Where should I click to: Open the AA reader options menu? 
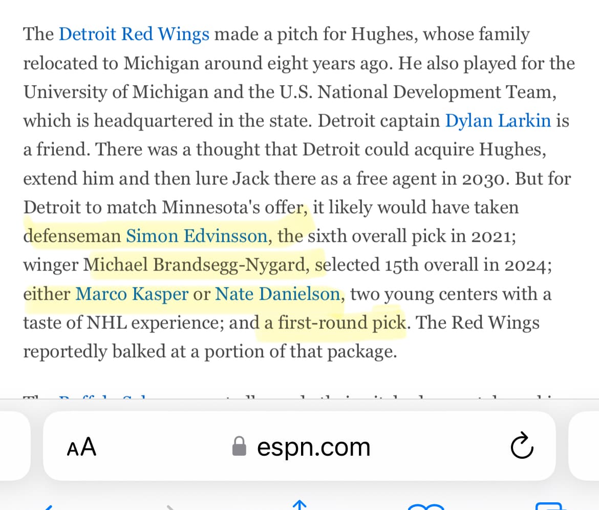coord(81,446)
